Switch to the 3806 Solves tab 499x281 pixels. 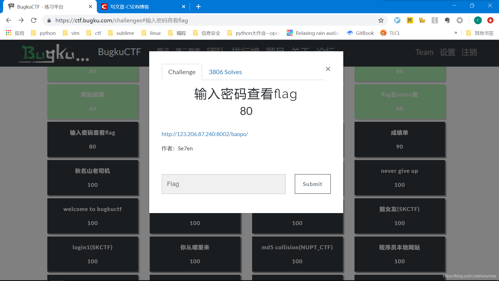pos(225,72)
